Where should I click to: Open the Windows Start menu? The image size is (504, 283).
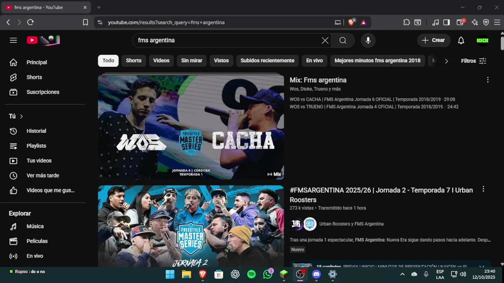point(170,274)
